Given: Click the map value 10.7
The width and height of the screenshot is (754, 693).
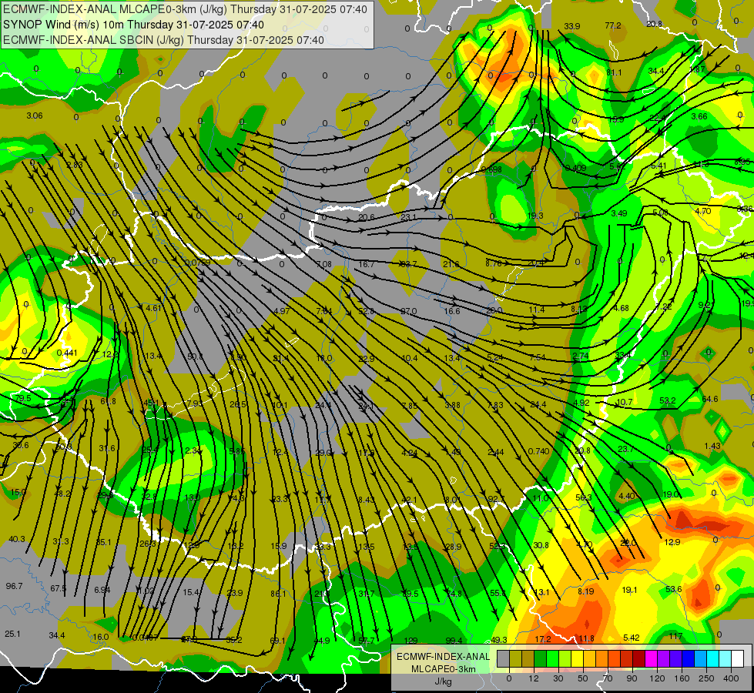Looking at the screenshot, I should point(624,402).
